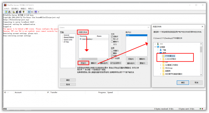Click the yellow question mark help icon
The width and height of the screenshot is (209, 113).
[x=24, y=12]
